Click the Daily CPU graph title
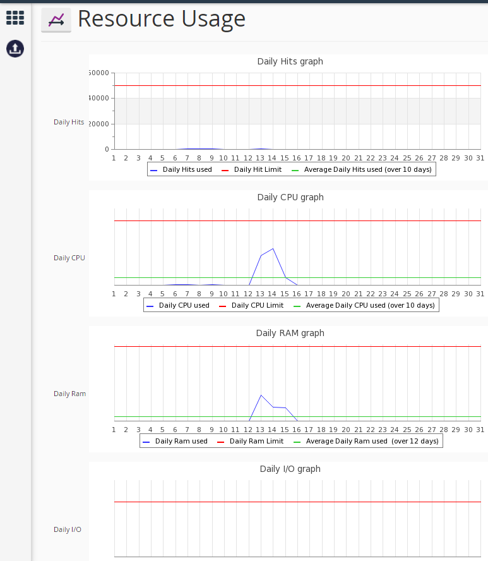The height and width of the screenshot is (561, 488). 290,198
